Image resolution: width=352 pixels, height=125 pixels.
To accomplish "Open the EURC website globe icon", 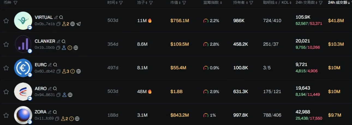I will click(79, 72).
